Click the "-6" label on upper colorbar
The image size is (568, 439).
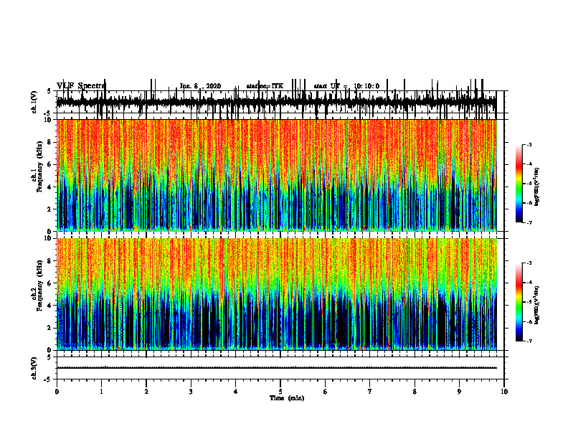529,203
